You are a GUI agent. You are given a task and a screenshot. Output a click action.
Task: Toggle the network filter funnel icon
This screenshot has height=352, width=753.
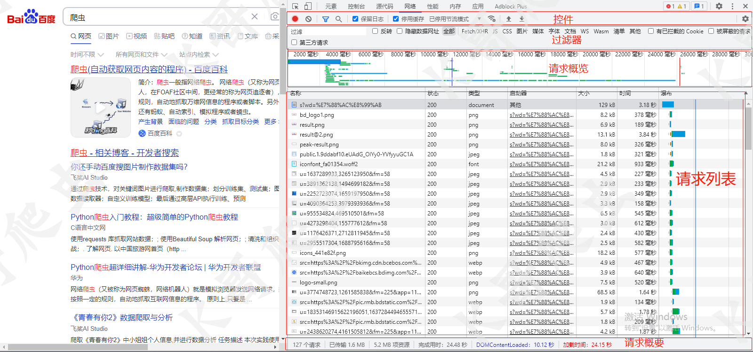(325, 19)
